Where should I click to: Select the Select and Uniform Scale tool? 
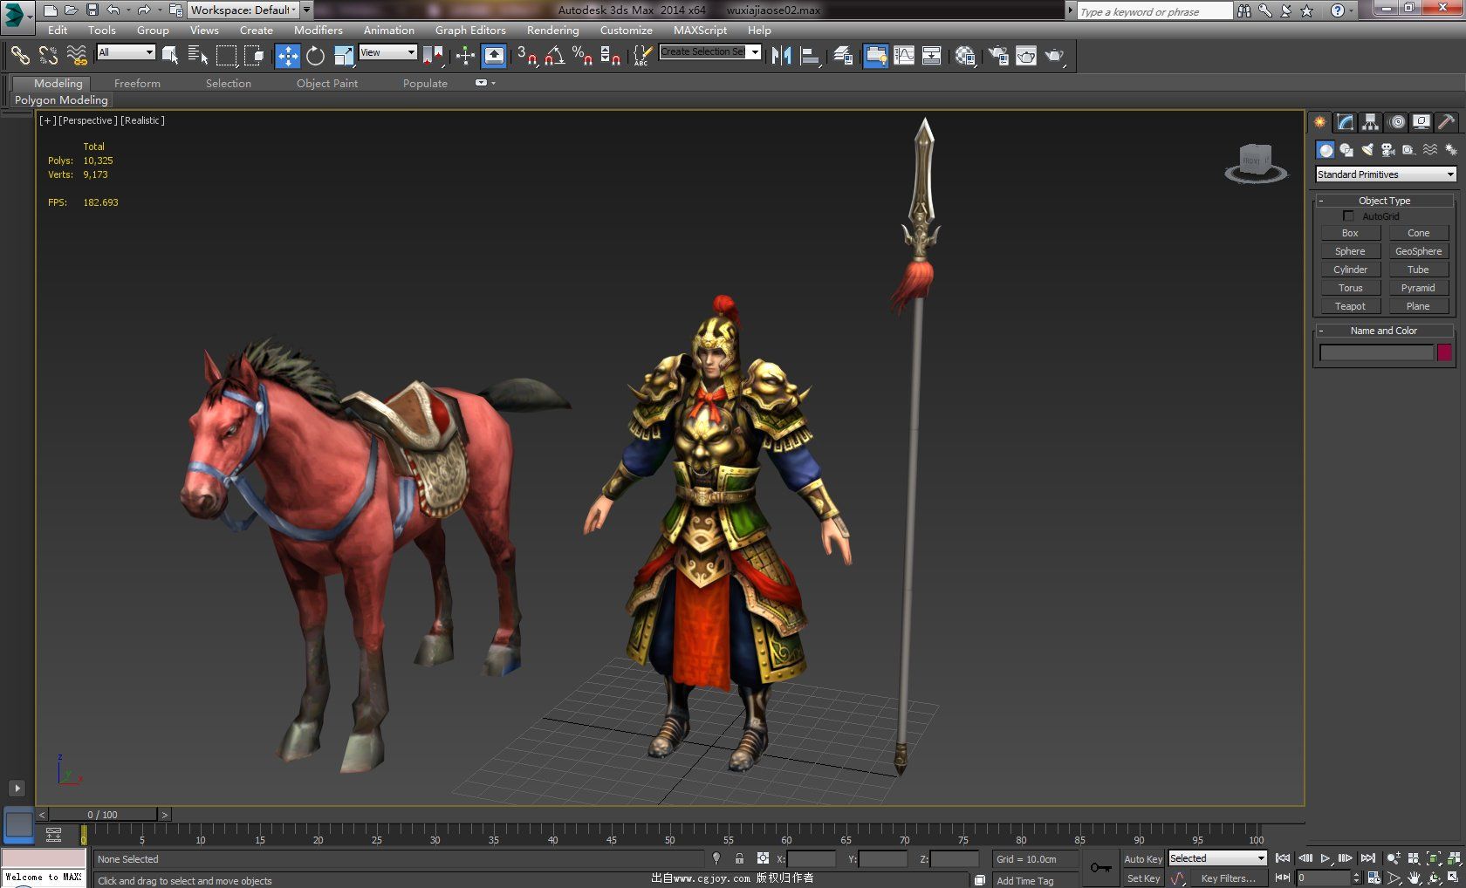pos(343,56)
